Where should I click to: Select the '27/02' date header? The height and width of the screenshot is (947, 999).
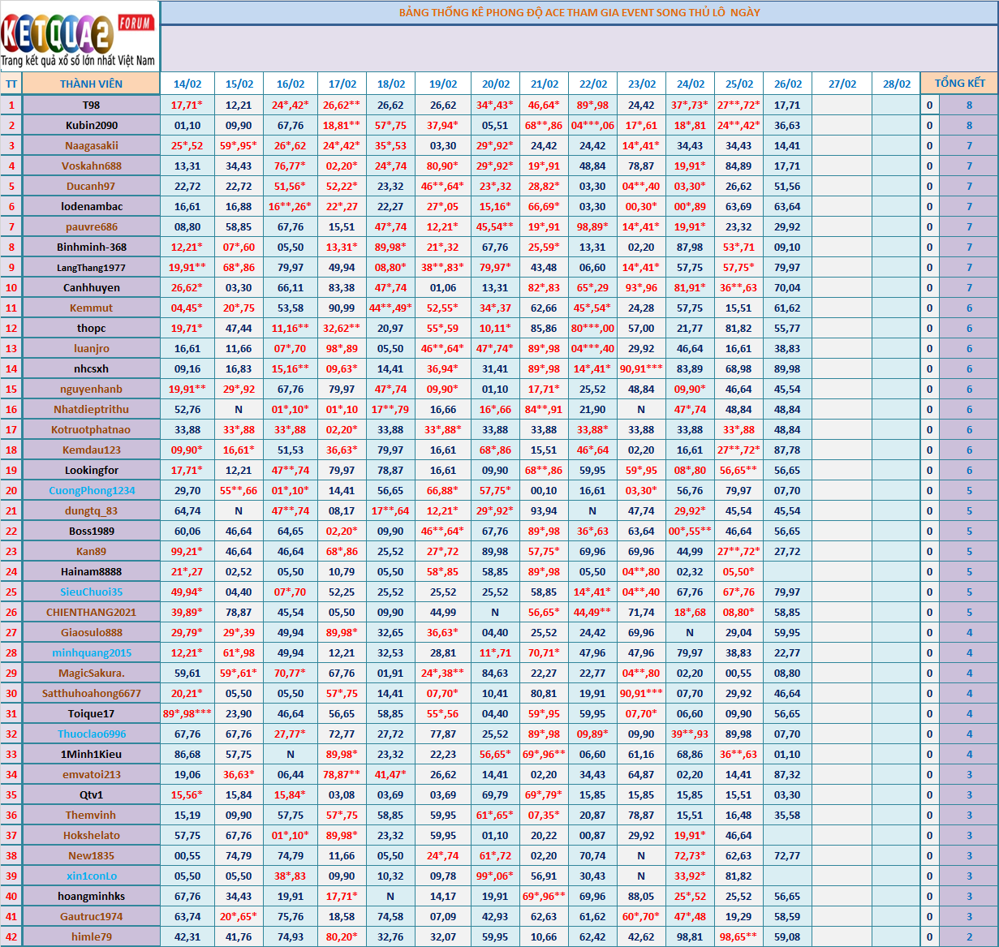pyautogui.click(x=842, y=84)
